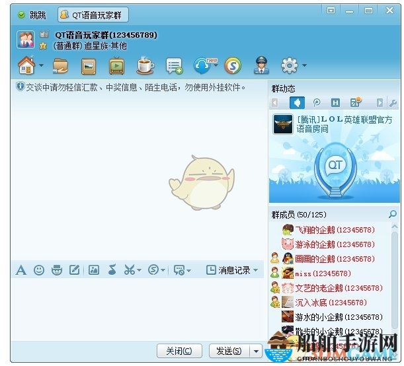Image resolution: width=404 pixels, height=366 pixels.
Task: Expand the circled S dropdown arrow
Action: coord(163,270)
